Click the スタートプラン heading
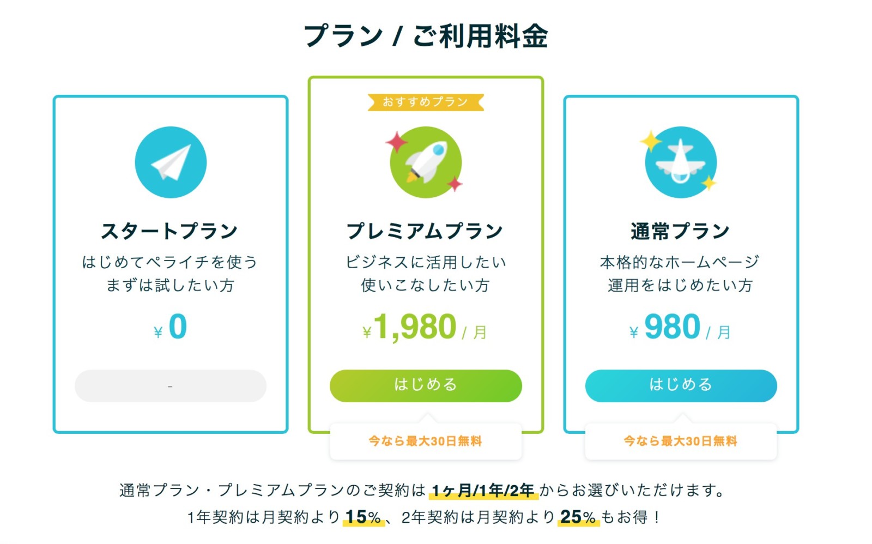The height and width of the screenshot is (544, 872). [169, 231]
